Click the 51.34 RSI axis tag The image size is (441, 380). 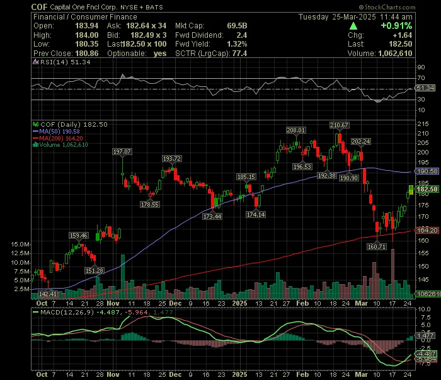click(x=425, y=88)
